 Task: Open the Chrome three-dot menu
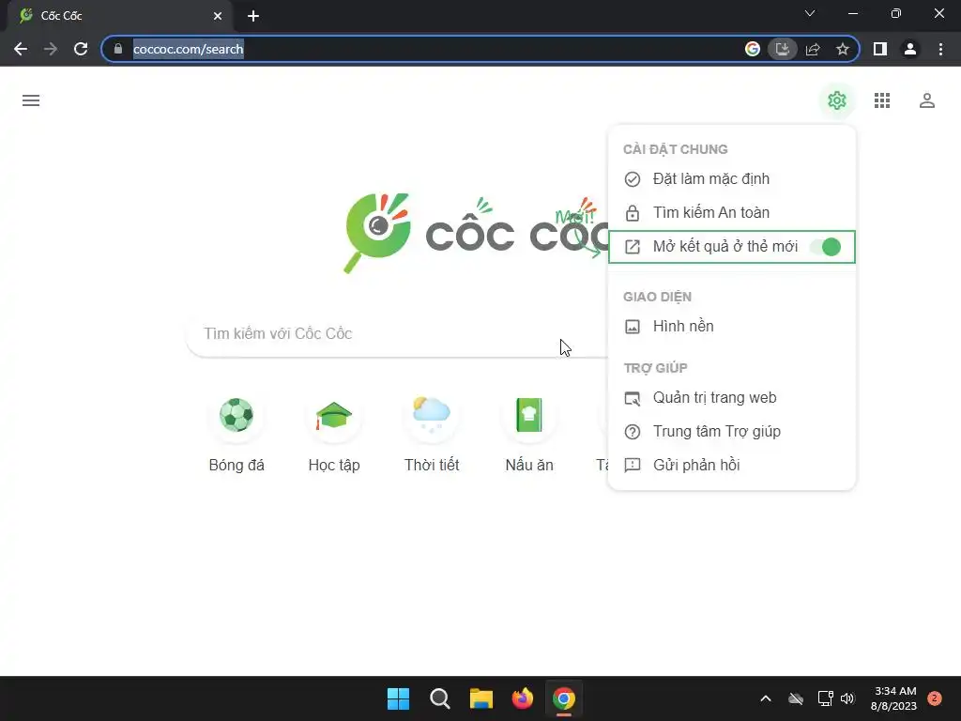pyautogui.click(x=940, y=49)
